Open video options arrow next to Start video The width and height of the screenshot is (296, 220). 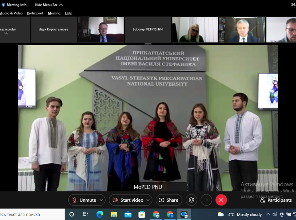(x=148, y=200)
